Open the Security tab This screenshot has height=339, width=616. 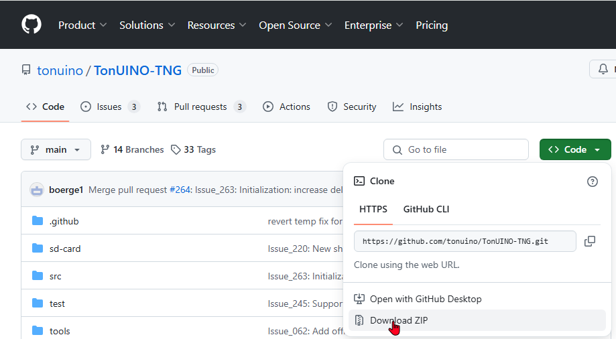pos(352,107)
